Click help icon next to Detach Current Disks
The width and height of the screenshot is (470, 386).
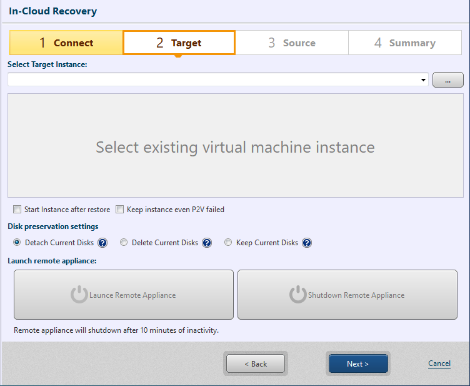(102, 243)
